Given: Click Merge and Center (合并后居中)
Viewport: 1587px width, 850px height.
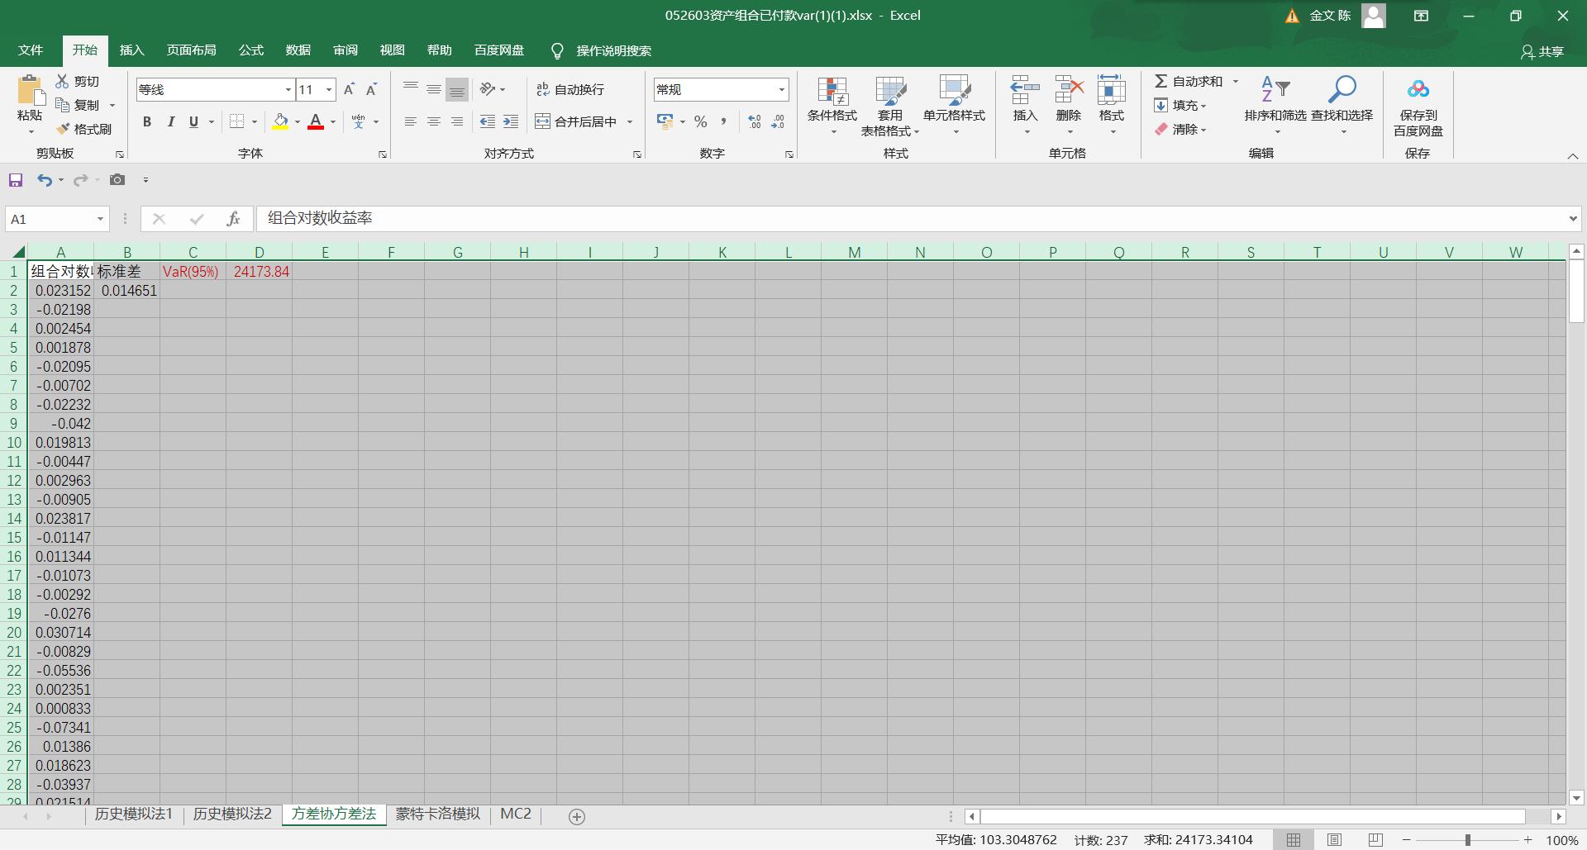Looking at the screenshot, I should [x=577, y=121].
